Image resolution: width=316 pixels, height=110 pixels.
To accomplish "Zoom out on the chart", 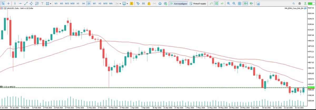I will click(x=234, y=3).
